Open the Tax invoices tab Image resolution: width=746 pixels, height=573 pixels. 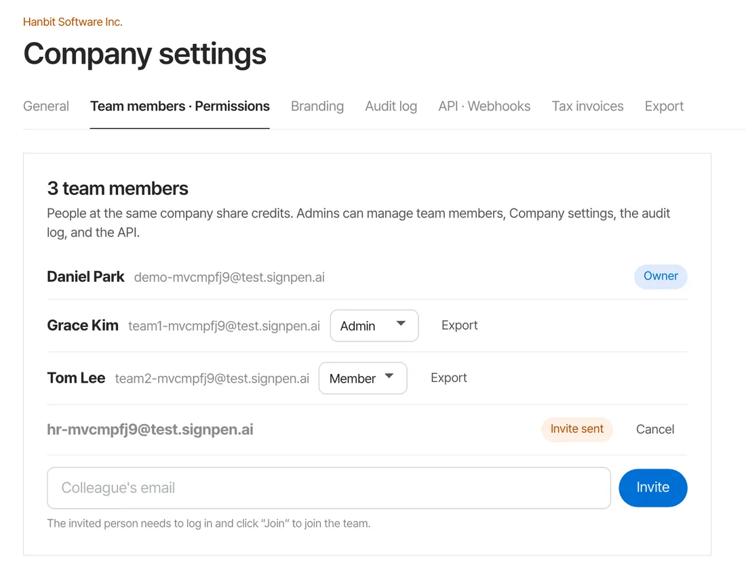pyautogui.click(x=587, y=106)
